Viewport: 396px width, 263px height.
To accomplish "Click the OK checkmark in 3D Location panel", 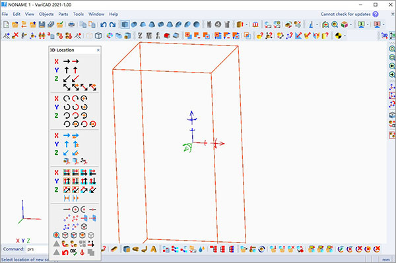I will click(73, 252).
